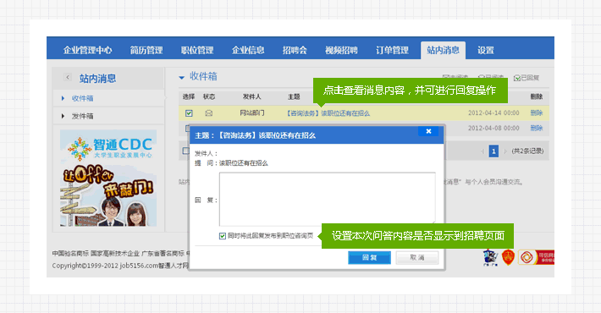
Task: Click the 发件人 column header
Action: 251,97
